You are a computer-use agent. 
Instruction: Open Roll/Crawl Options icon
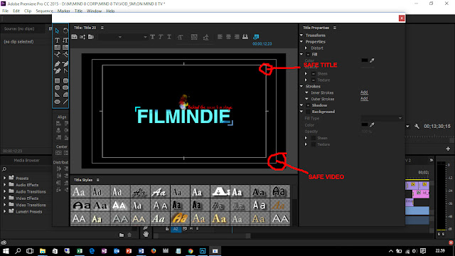82,37
